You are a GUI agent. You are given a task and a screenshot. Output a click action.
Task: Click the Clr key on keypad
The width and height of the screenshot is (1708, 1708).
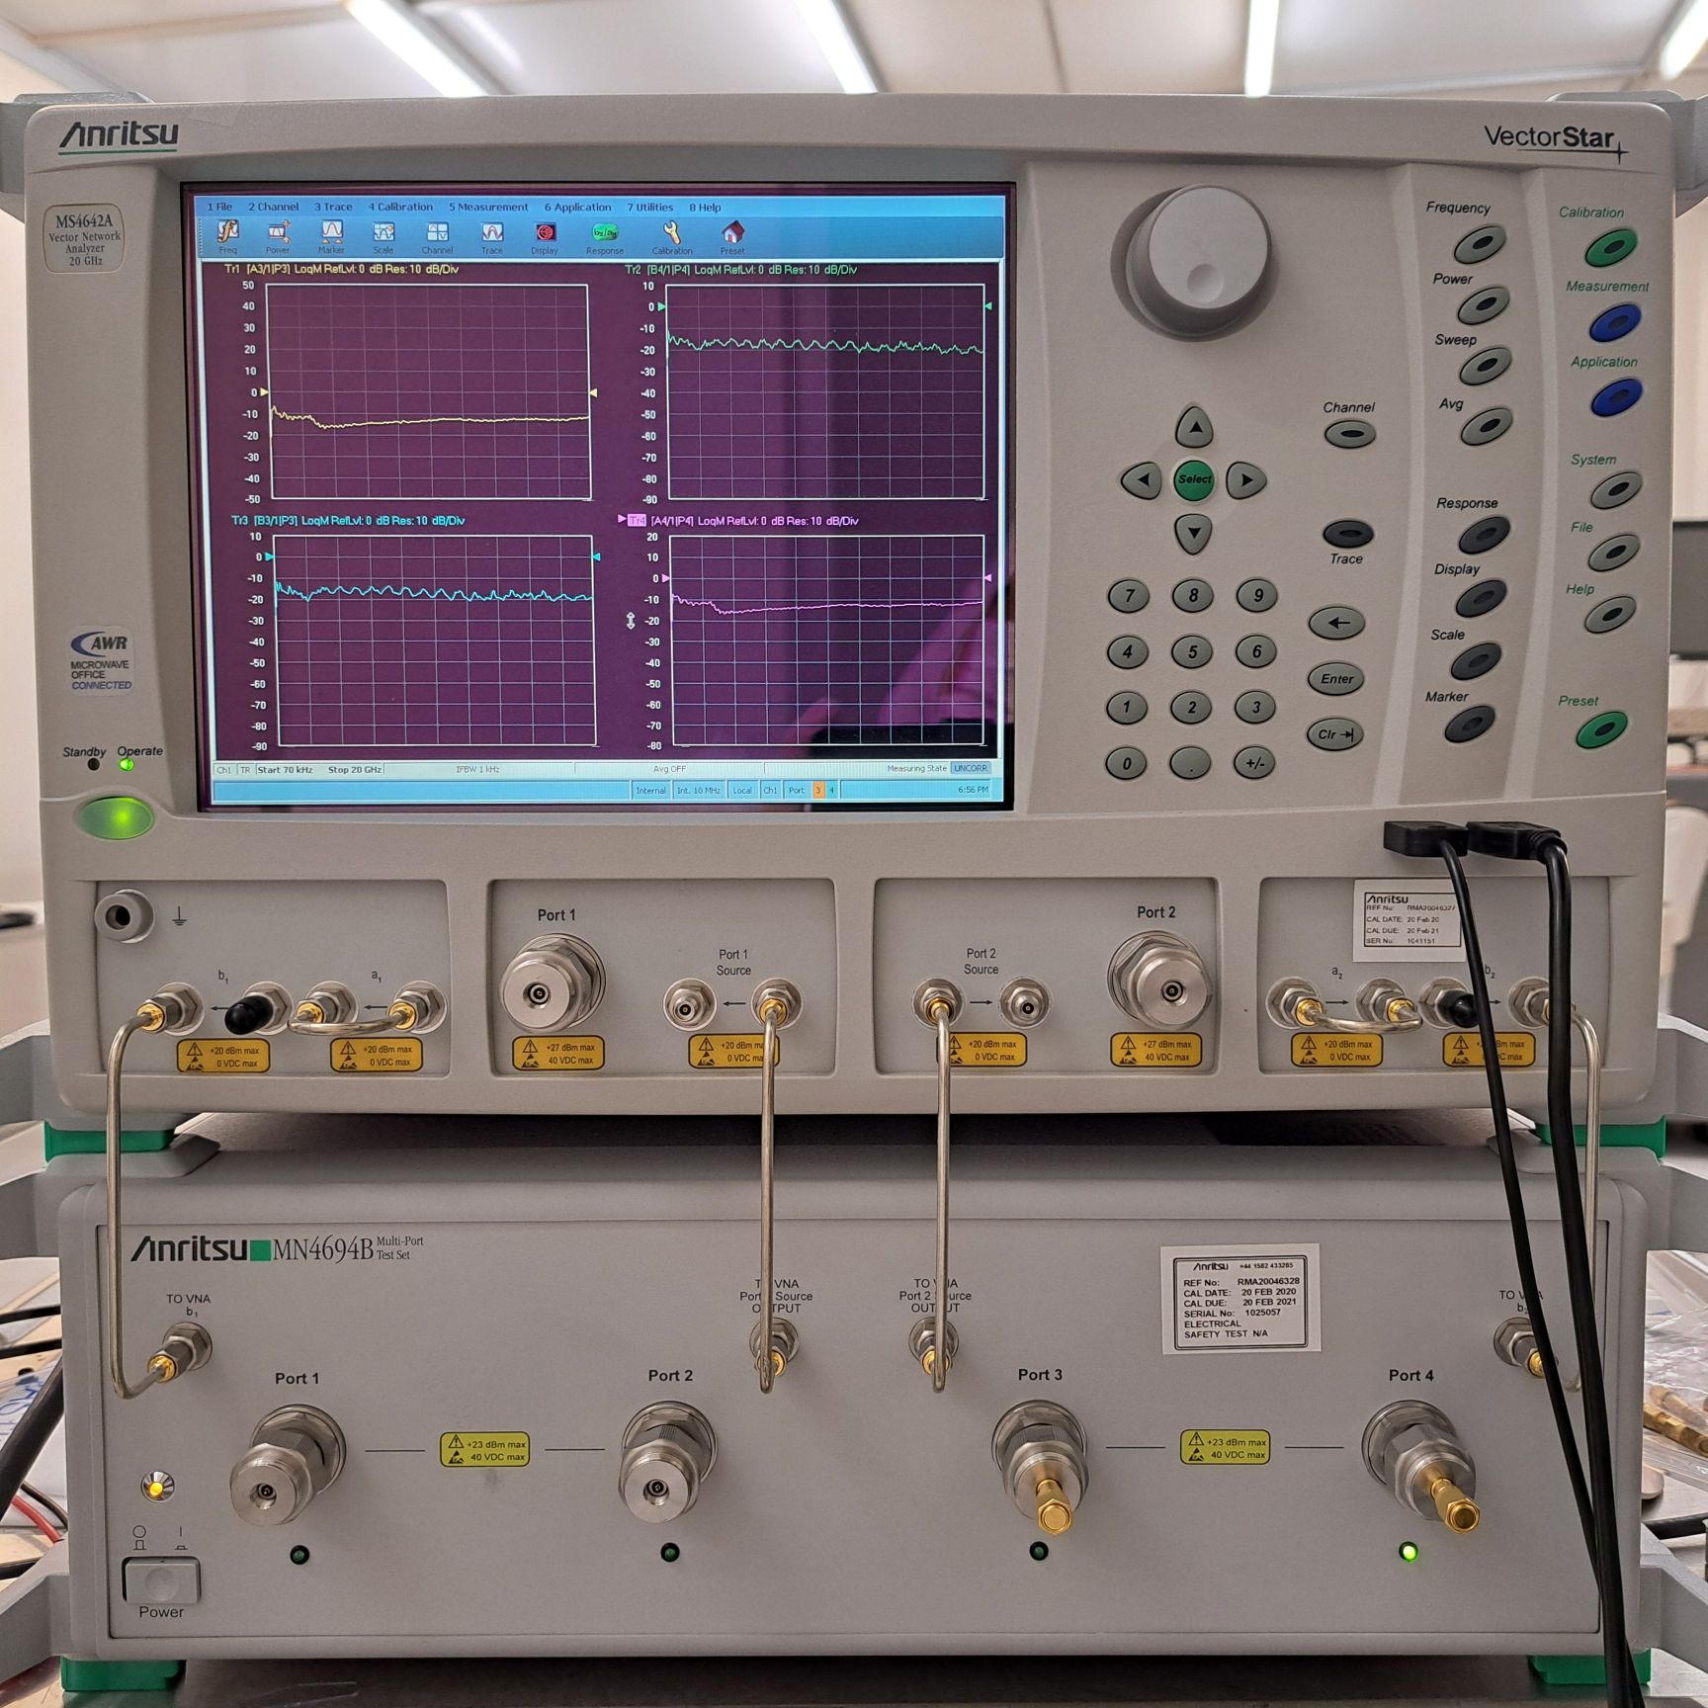1334,734
